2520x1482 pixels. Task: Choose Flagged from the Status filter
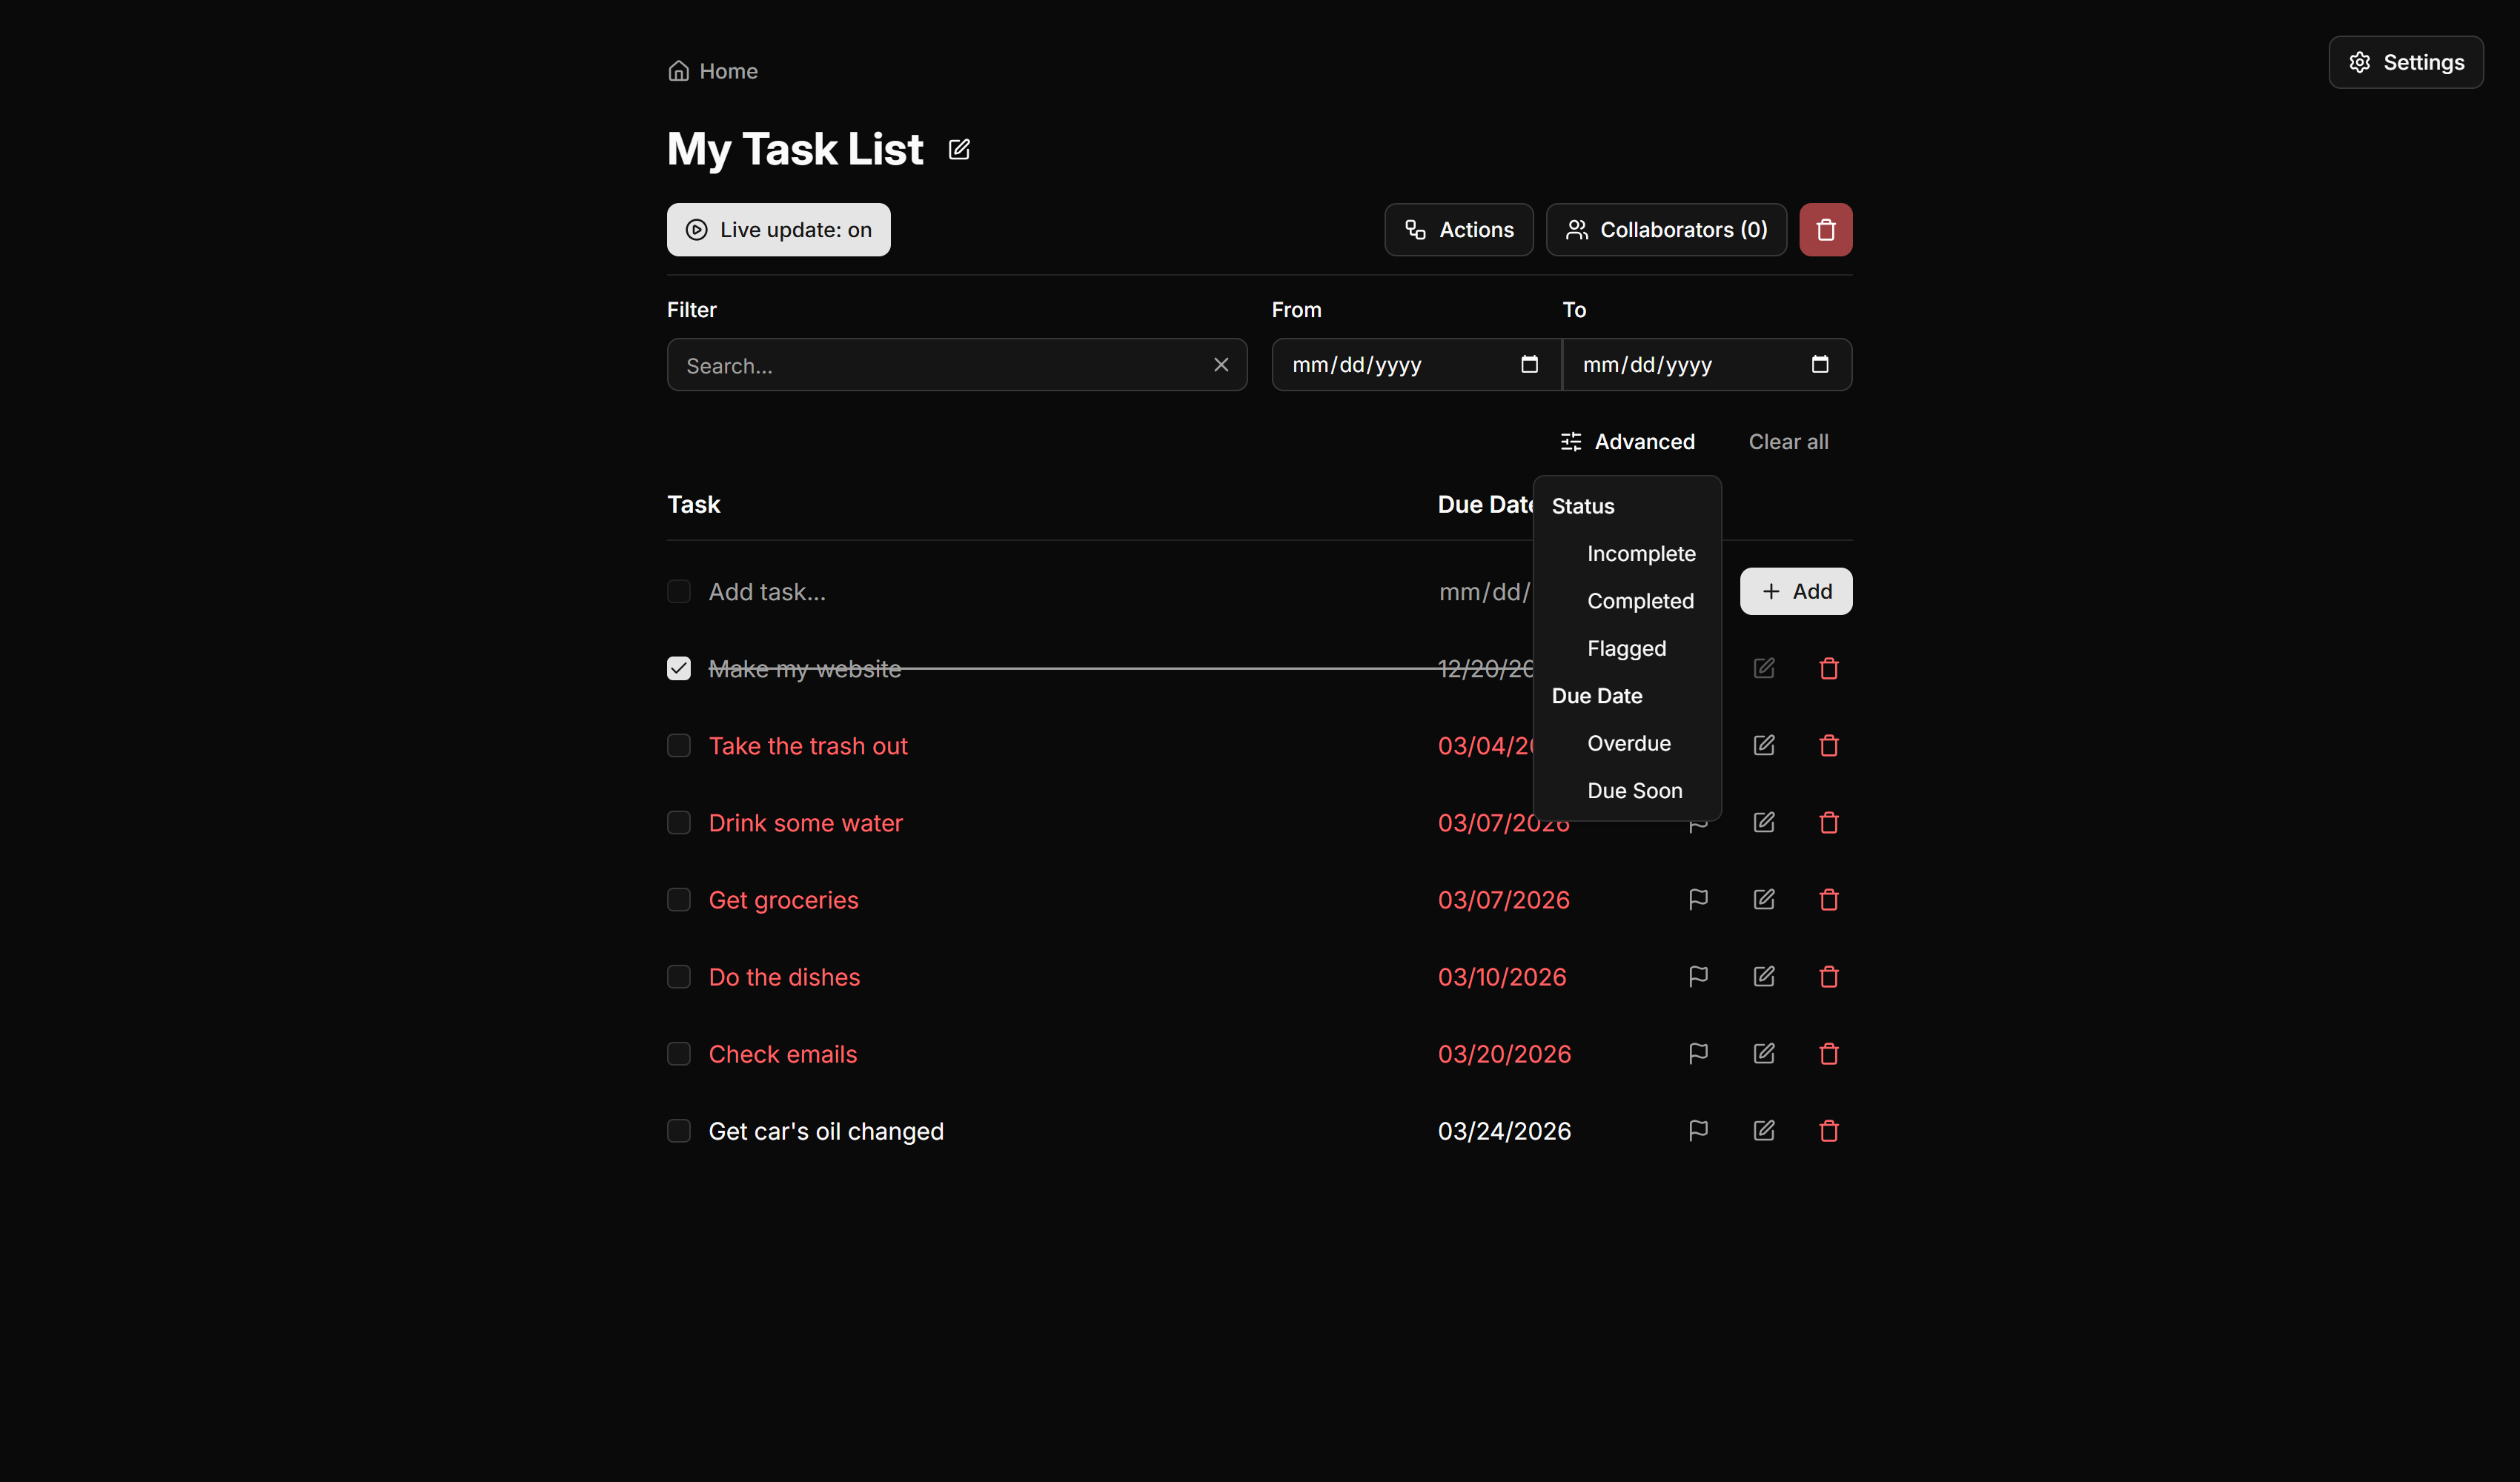coord(1626,648)
